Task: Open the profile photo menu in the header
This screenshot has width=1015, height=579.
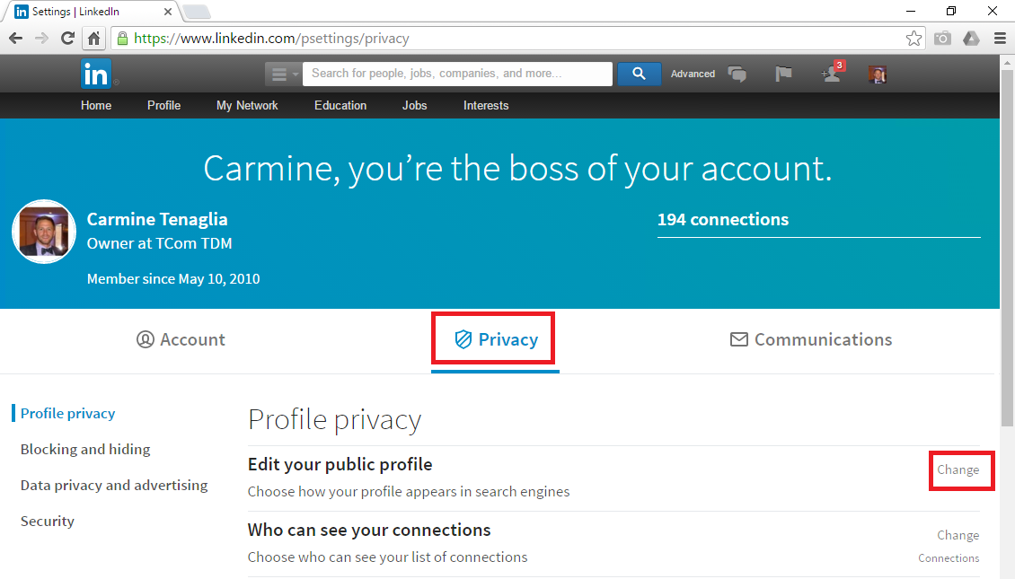Action: click(877, 75)
